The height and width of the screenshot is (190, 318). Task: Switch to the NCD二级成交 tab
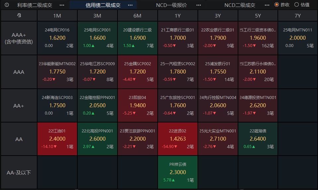pyautogui.click(x=240, y=5)
